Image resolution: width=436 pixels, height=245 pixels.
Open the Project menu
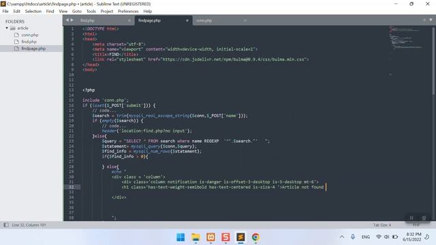pos(107,12)
